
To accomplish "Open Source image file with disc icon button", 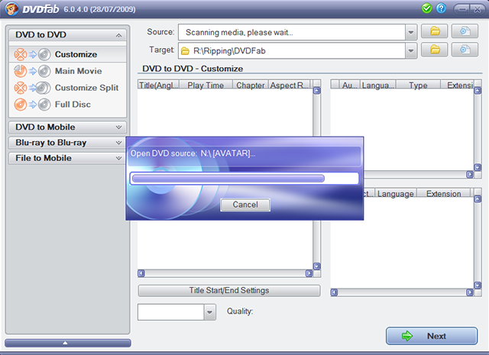I will (x=465, y=31).
